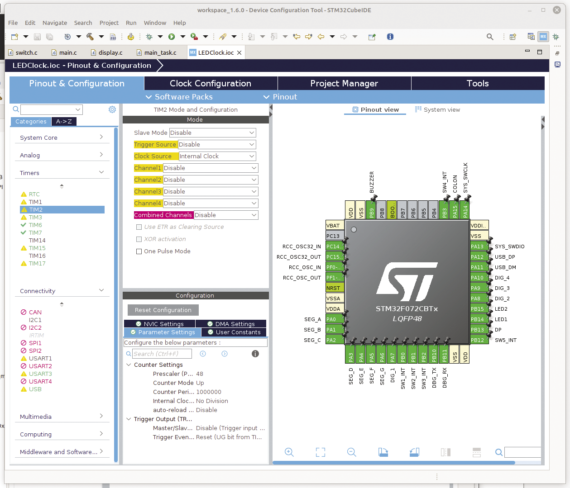Open the Slave Mode dropdown
Screen dimensions: 570x488
pyautogui.click(x=213, y=133)
